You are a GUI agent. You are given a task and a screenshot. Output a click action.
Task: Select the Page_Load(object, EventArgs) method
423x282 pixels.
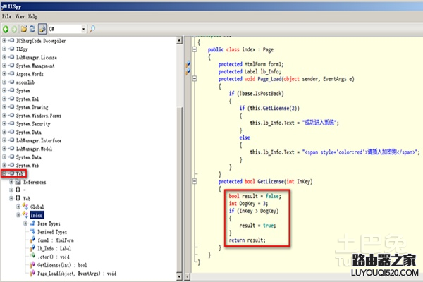[77, 274]
